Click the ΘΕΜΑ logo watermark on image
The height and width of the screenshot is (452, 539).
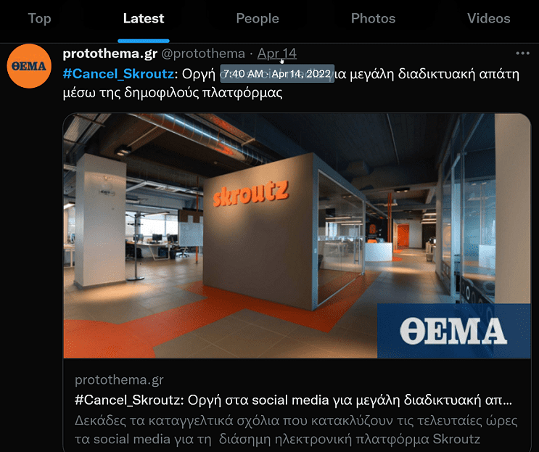[x=453, y=331]
